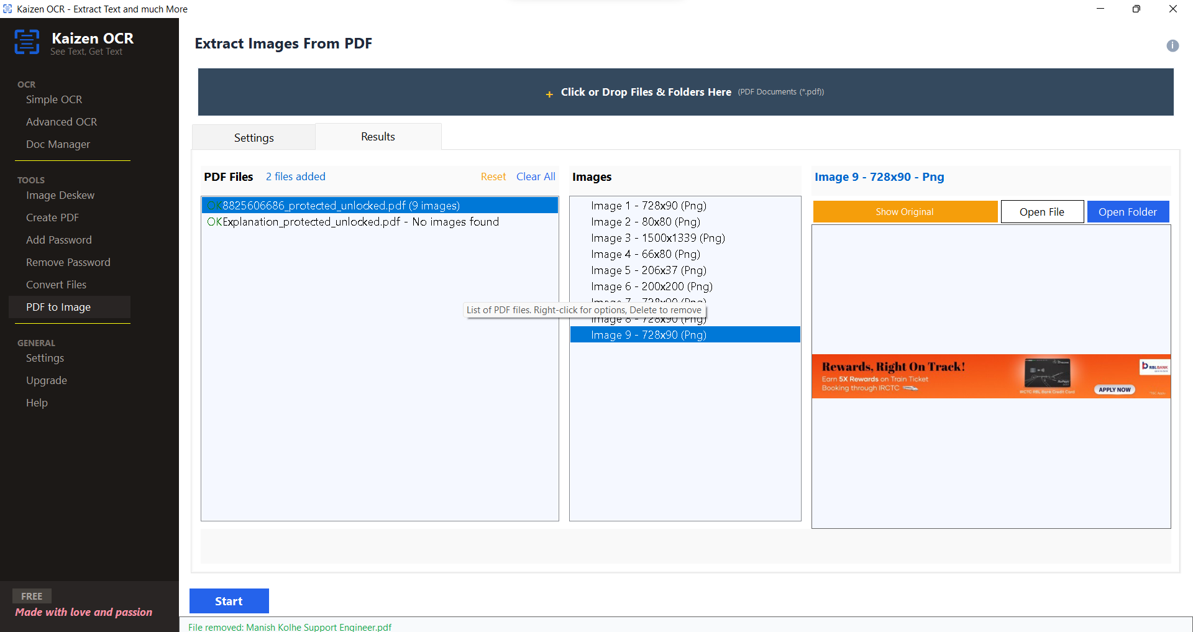Click the plus icon in drop area
Screen dimensions: 1193x632
549,94
